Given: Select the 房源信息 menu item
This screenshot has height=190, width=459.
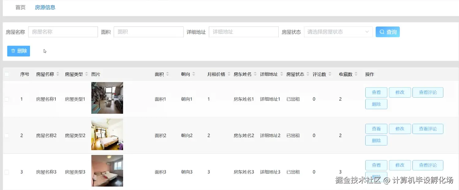Looking at the screenshot, I should pos(45,7).
